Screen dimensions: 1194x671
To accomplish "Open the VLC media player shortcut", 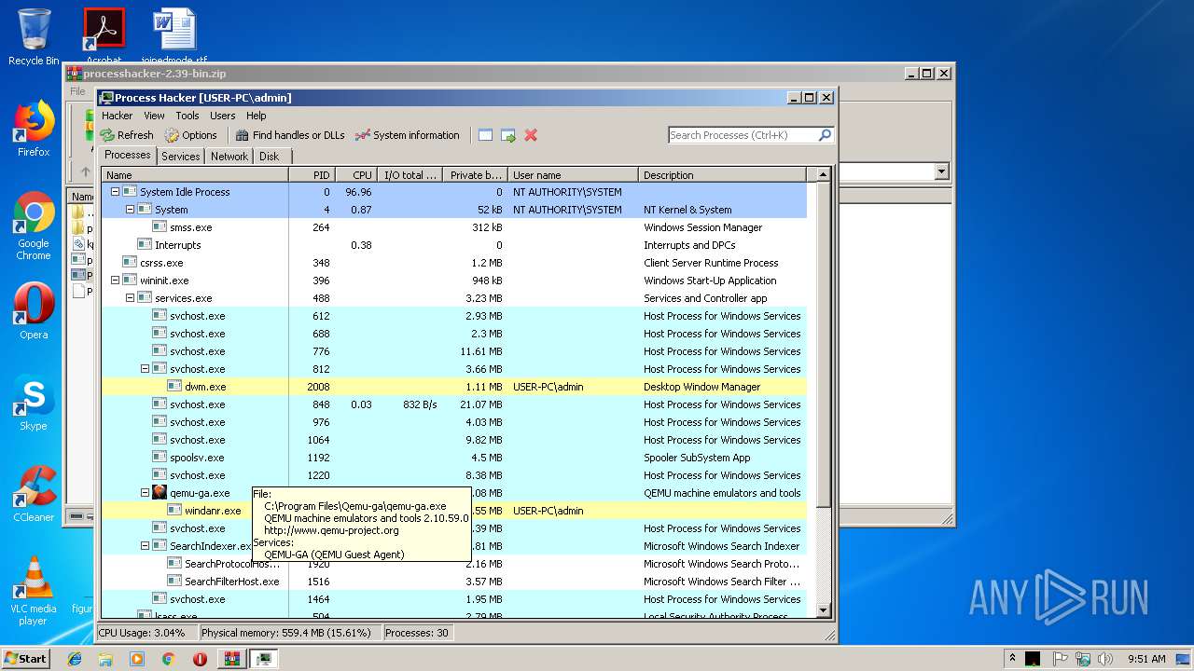I will point(34,591).
